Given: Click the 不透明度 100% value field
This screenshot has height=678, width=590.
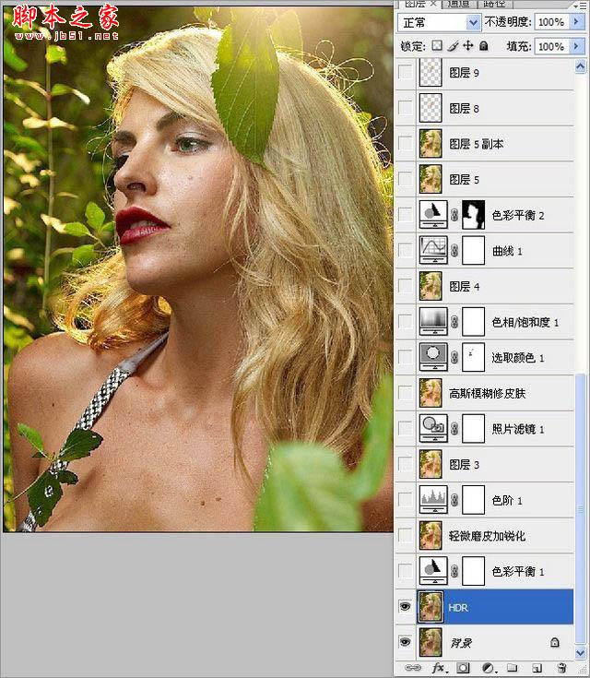Looking at the screenshot, I should tap(551, 21).
